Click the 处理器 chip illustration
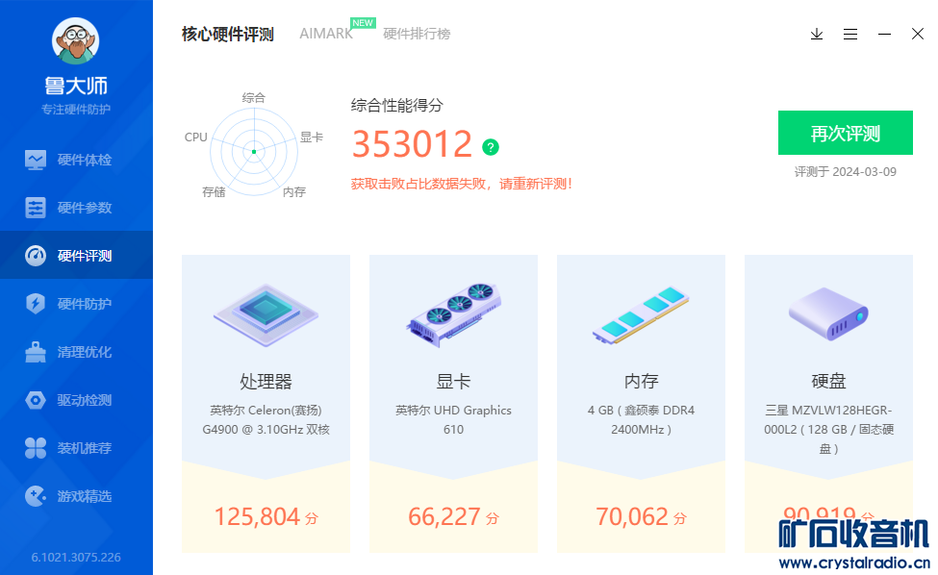The image size is (938, 575). coord(266,315)
